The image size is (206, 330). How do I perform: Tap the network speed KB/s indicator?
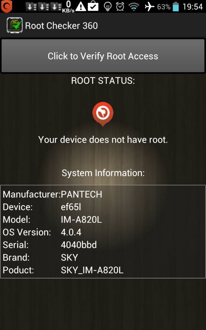pos(68,7)
